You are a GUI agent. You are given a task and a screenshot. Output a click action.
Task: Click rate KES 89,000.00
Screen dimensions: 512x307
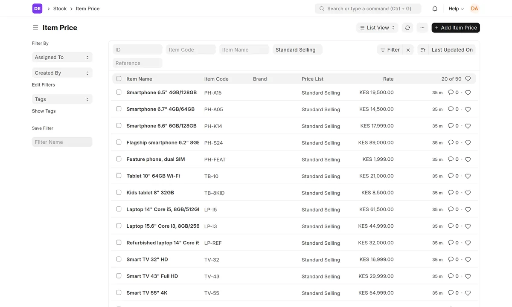pos(376,142)
